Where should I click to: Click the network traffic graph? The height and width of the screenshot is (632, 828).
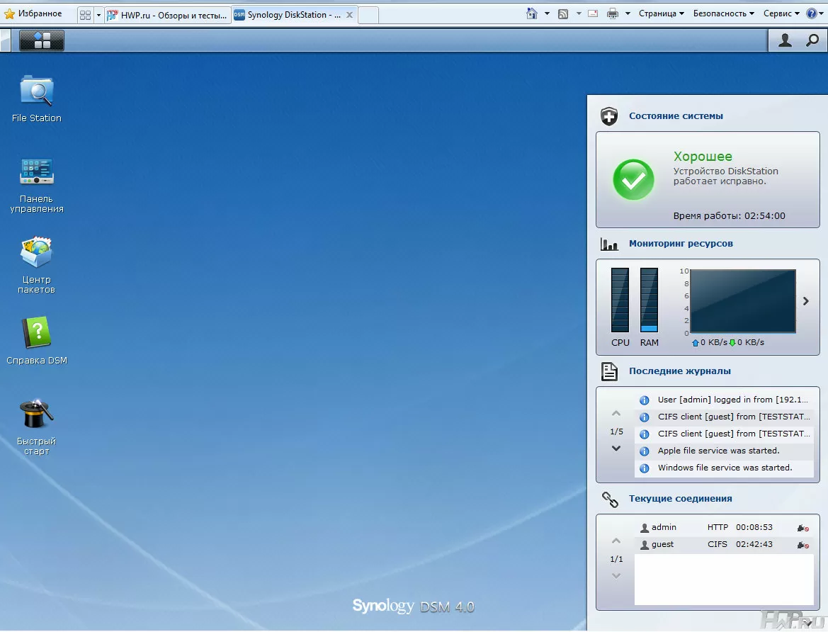pyautogui.click(x=742, y=301)
